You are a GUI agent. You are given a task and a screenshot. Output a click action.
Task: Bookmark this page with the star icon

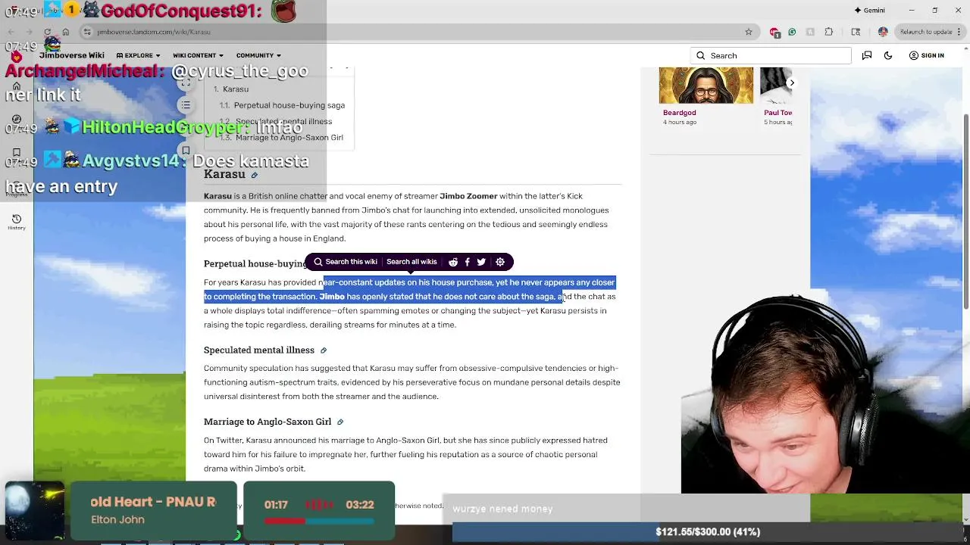click(x=749, y=32)
